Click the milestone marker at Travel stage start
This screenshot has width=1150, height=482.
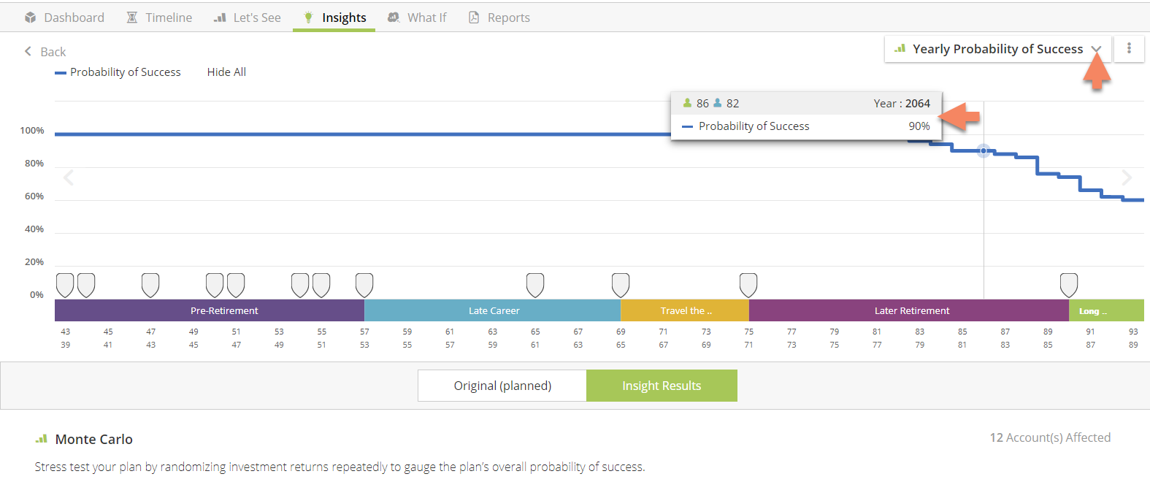621,284
